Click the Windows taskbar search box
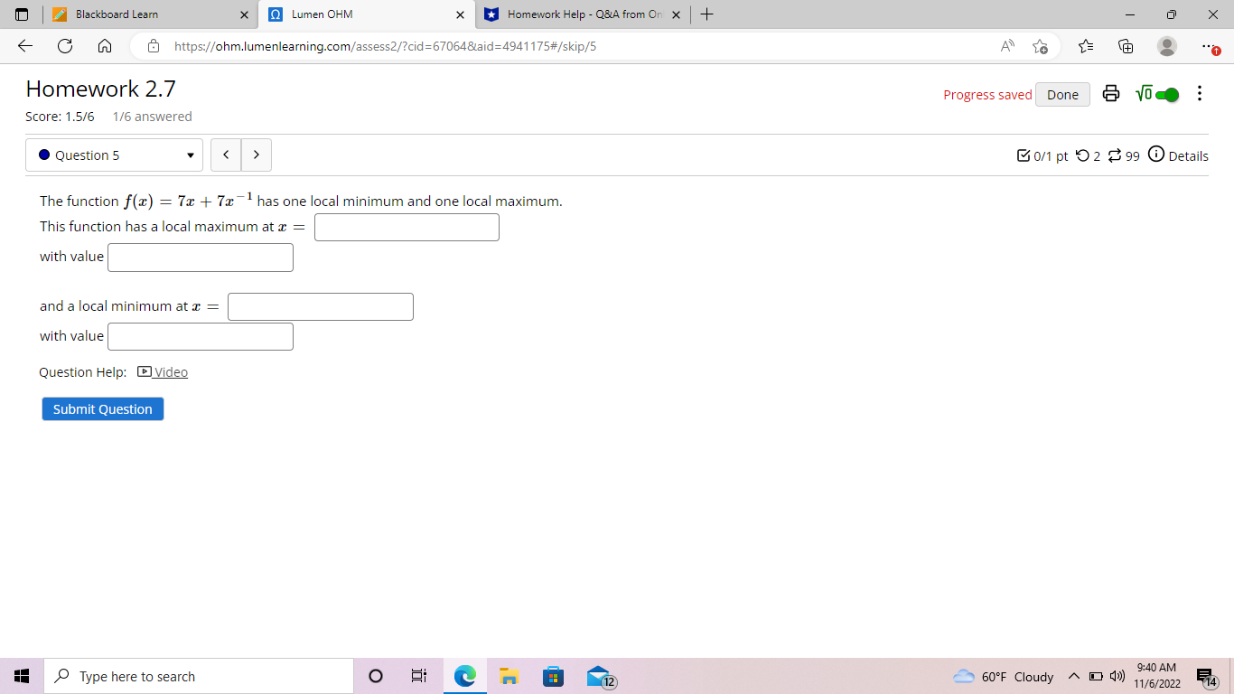1234x694 pixels. tap(199, 676)
